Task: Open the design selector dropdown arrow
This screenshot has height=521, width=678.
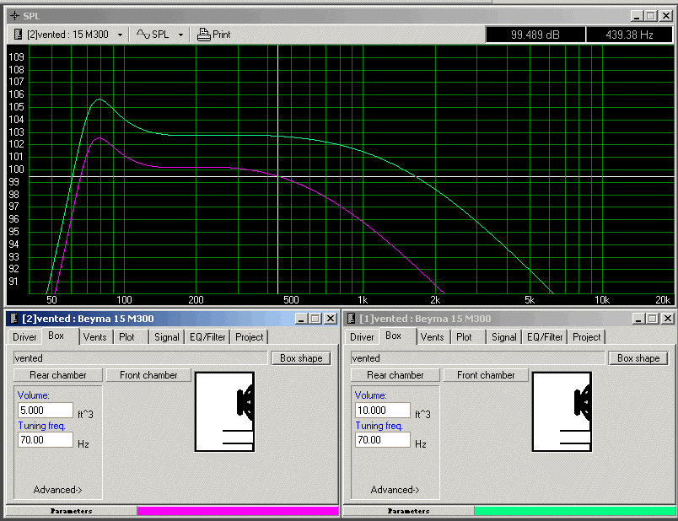Action: point(121,35)
